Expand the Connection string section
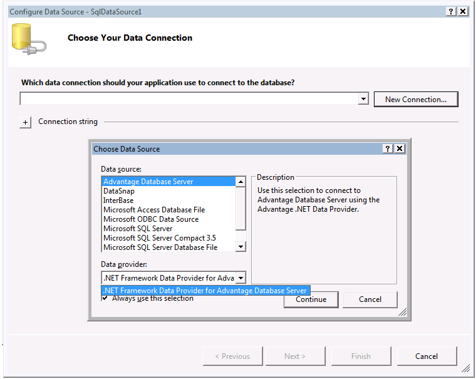The image size is (476, 379). (x=25, y=122)
